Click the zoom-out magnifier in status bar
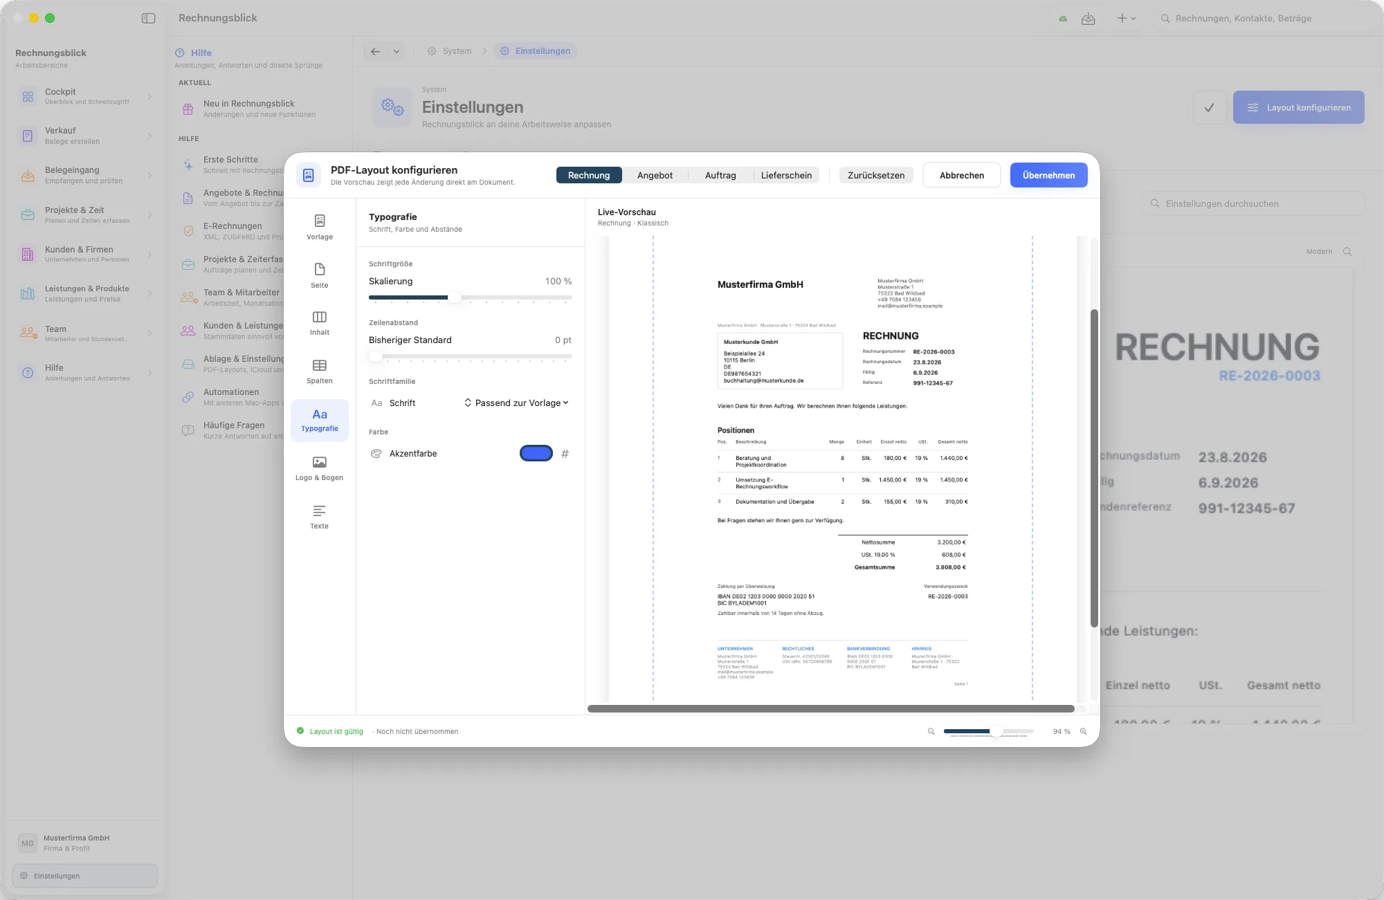The image size is (1384, 900). coord(931,731)
